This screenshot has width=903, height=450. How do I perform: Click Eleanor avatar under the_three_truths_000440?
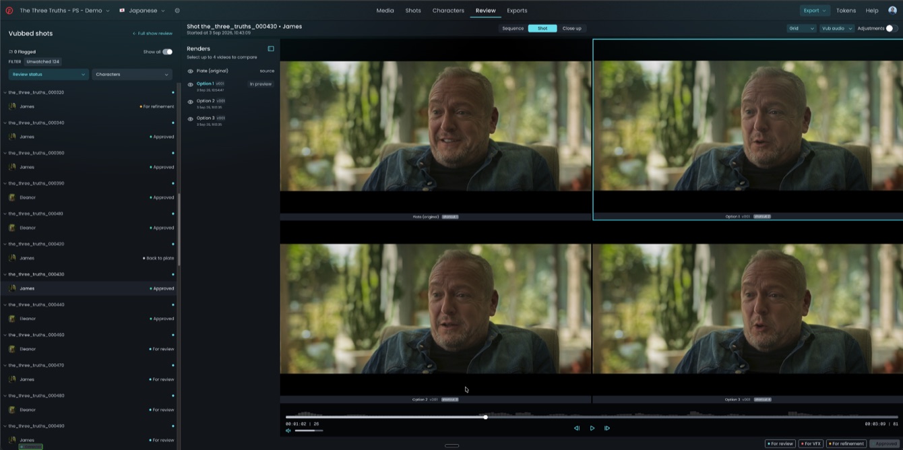click(x=12, y=319)
